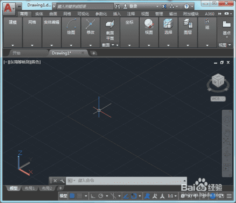Screen dimensions: 236x203
Task: Click the 组 (Group) panel icon
Action: [207, 21]
